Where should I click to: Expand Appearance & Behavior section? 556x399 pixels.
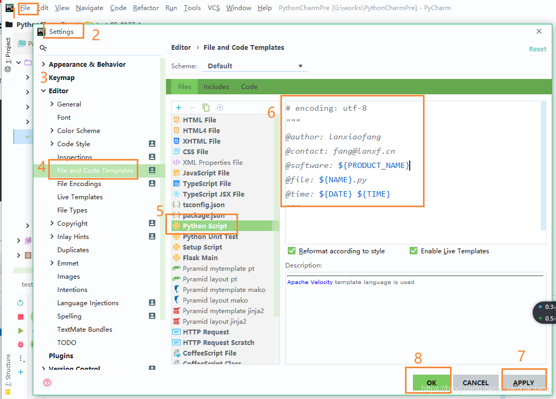(43, 64)
